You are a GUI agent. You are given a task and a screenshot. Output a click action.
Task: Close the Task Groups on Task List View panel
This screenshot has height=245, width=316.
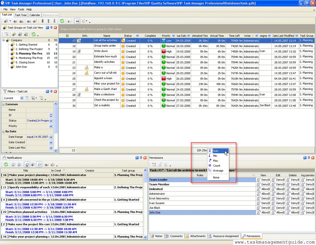[55, 27]
